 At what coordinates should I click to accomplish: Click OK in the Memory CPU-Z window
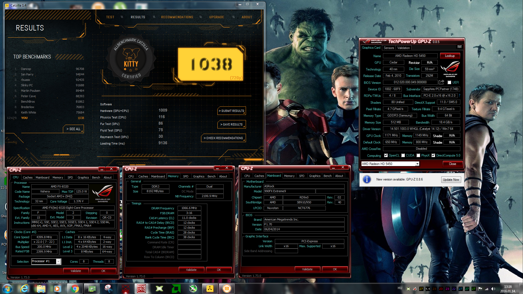click(219, 270)
